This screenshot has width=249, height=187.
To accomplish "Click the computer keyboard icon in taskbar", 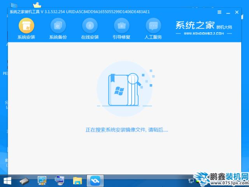I will 60,180.
